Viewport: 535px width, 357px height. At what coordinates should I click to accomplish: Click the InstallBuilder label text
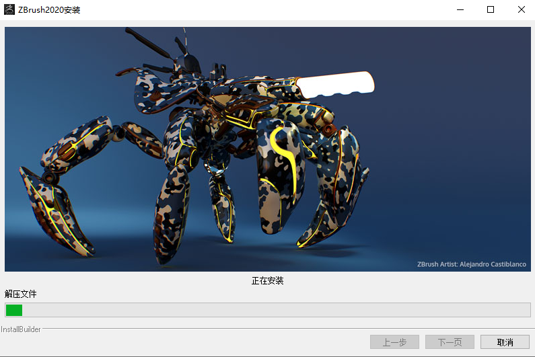[21, 329]
